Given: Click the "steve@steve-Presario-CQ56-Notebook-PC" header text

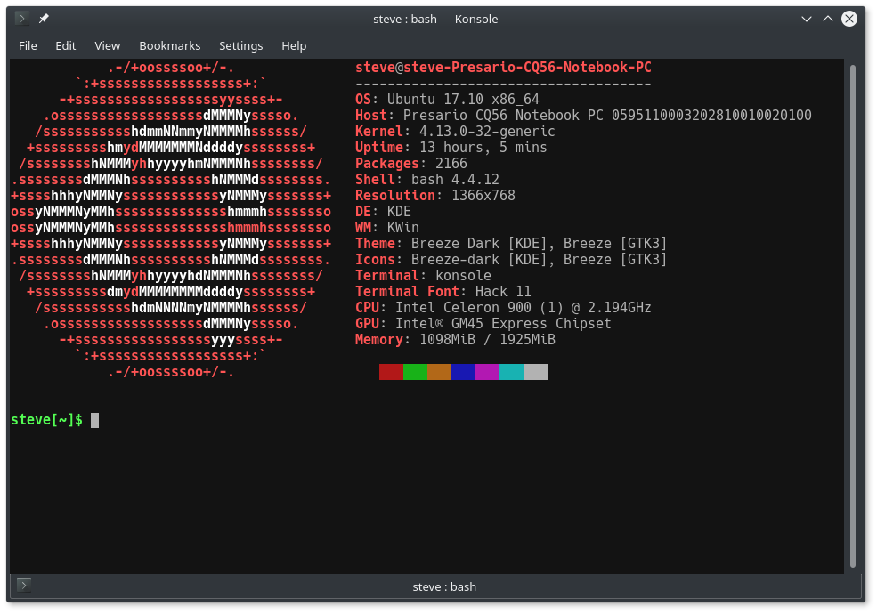Looking at the screenshot, I should [x=503, y=67].
